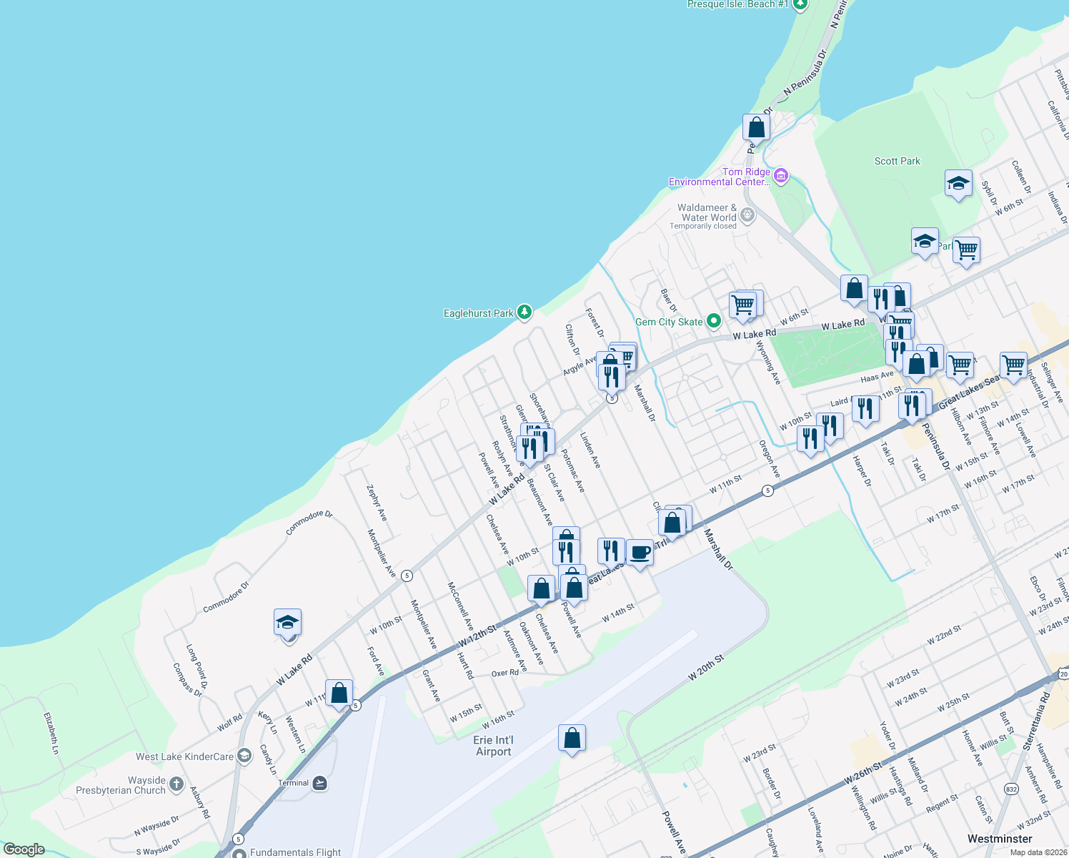Click the shopping bag icon near W 11th St
This screenshot has height=858, width=1069.
click(x=338, y=692)
